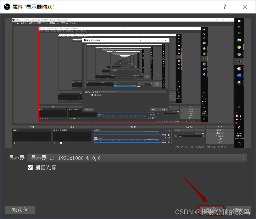Tick the 捕捉光标 capture cursor checkbox
Image resolution: width=256 pixels, height=219 pixels.
pyautogui.click(x=30, y=167)
